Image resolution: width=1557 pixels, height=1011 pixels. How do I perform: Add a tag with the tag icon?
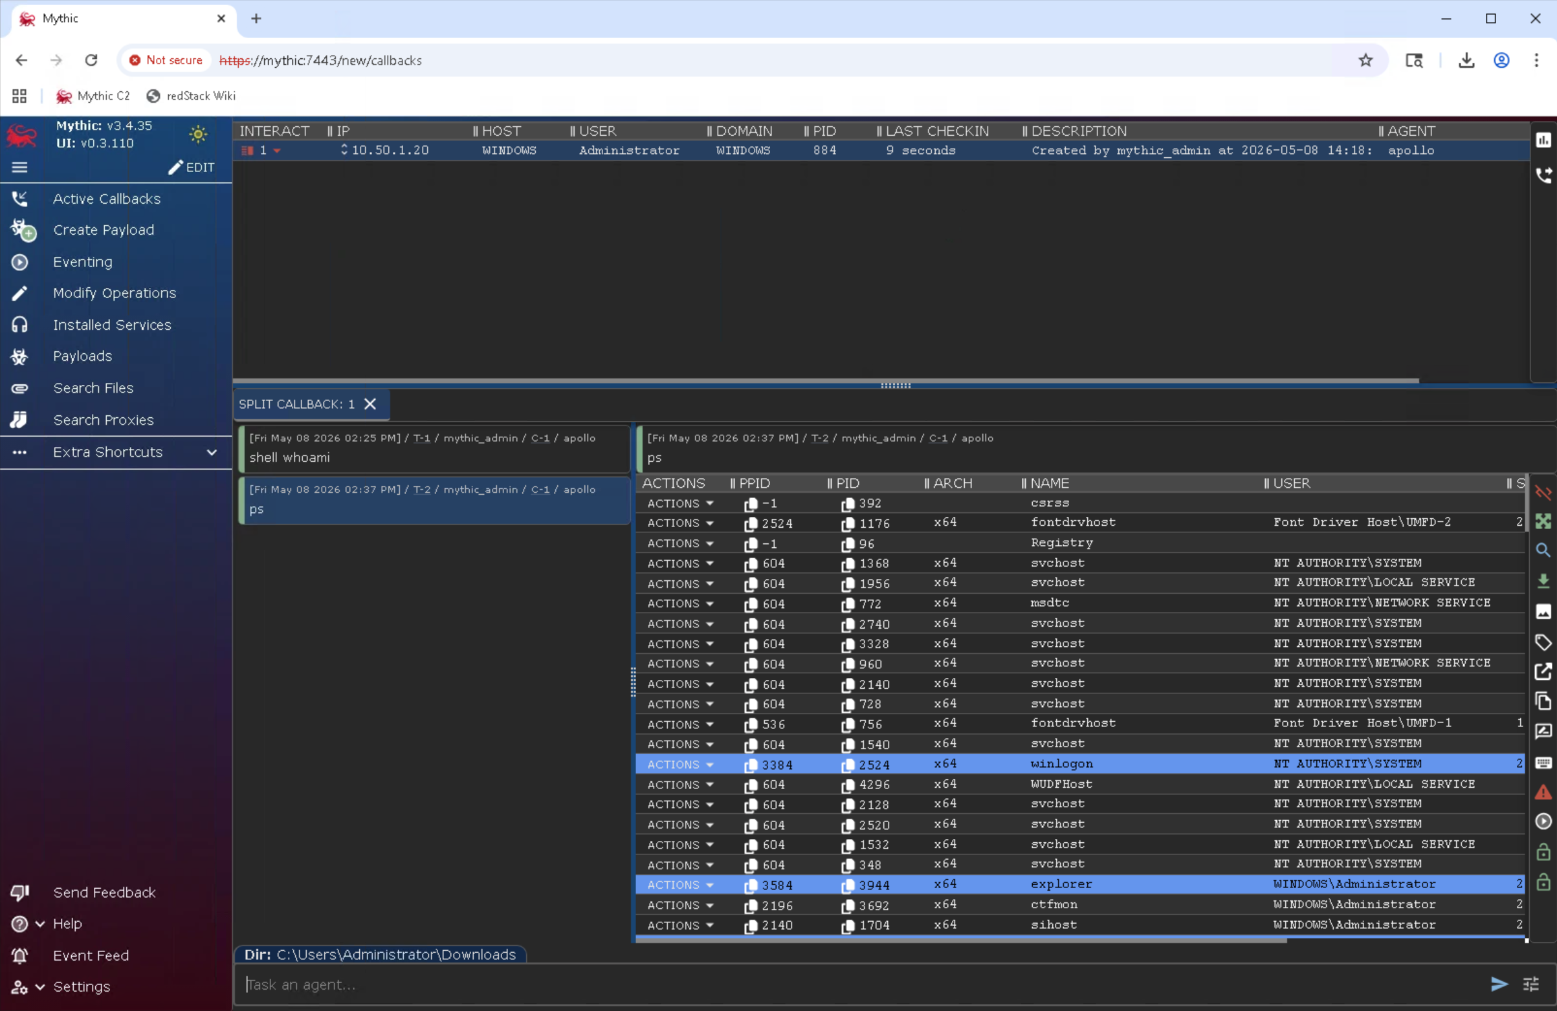tap(1543, 642)
